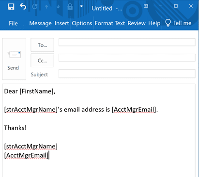Click the 'Thanks!' line in body

coord(15,128)
